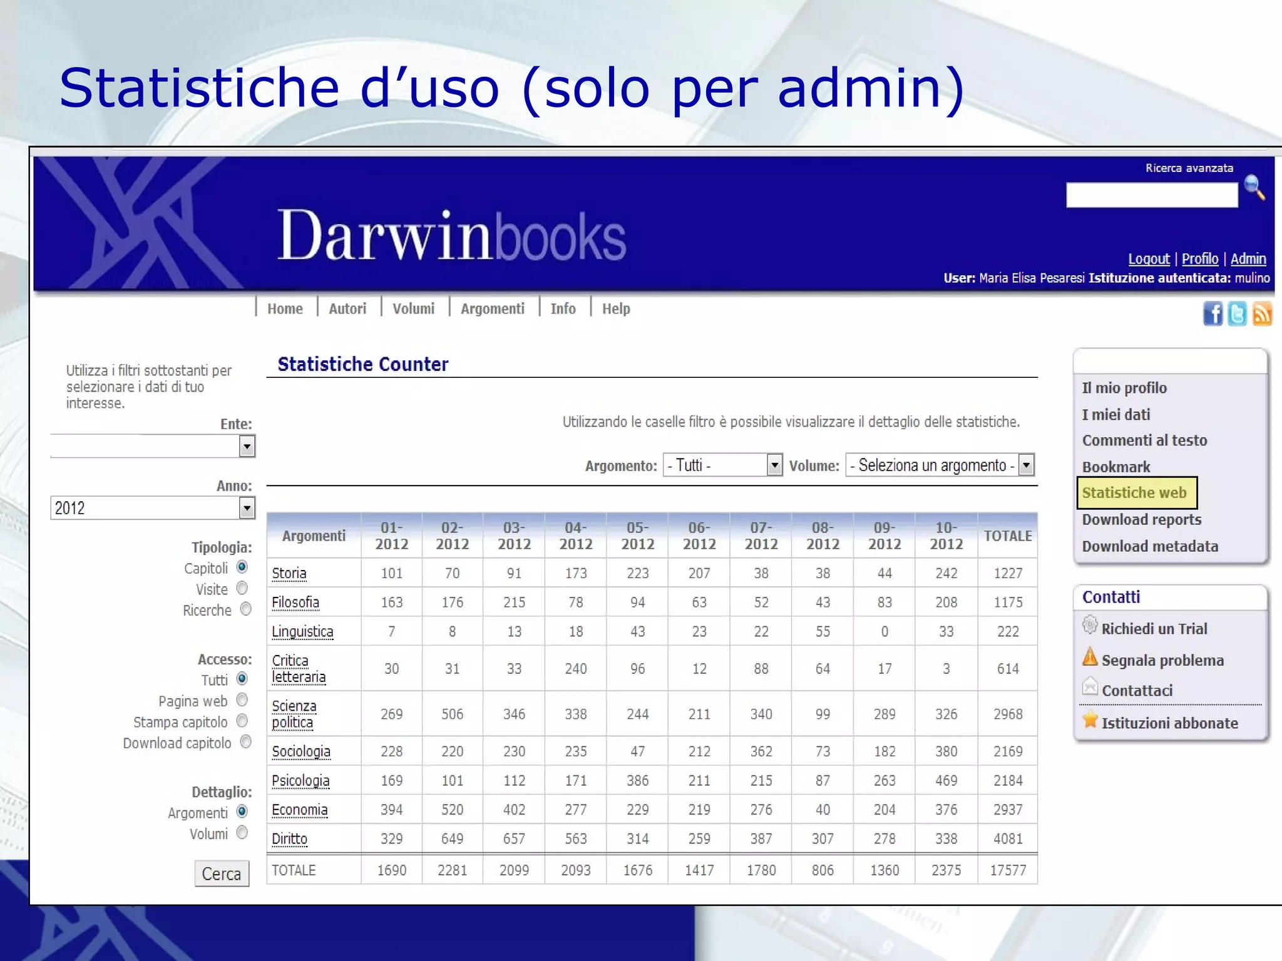This screenshot has height=961, width=1282.
Task: Open the Linguistica subject link
Action: (x=302, y=632)
